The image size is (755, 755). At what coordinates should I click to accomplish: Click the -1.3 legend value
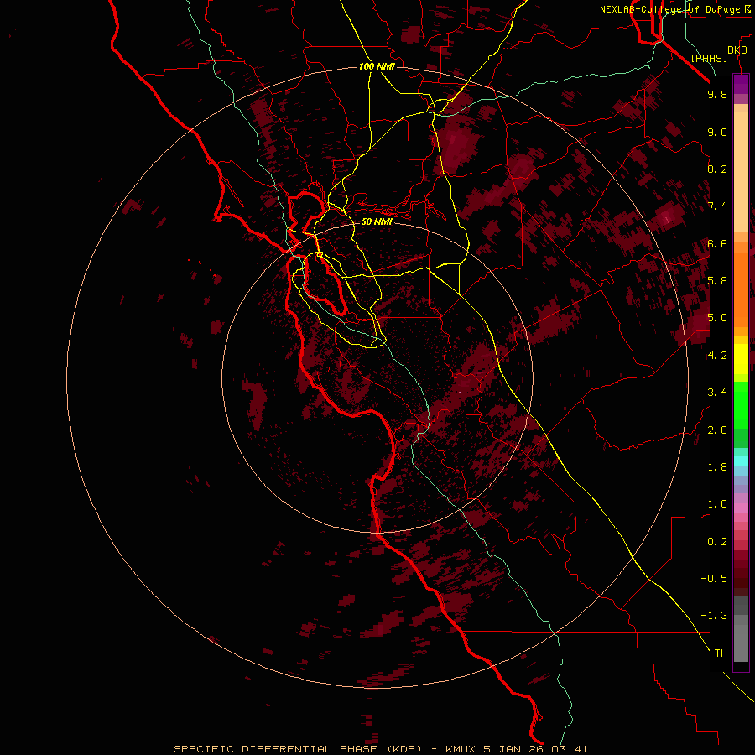714,616
